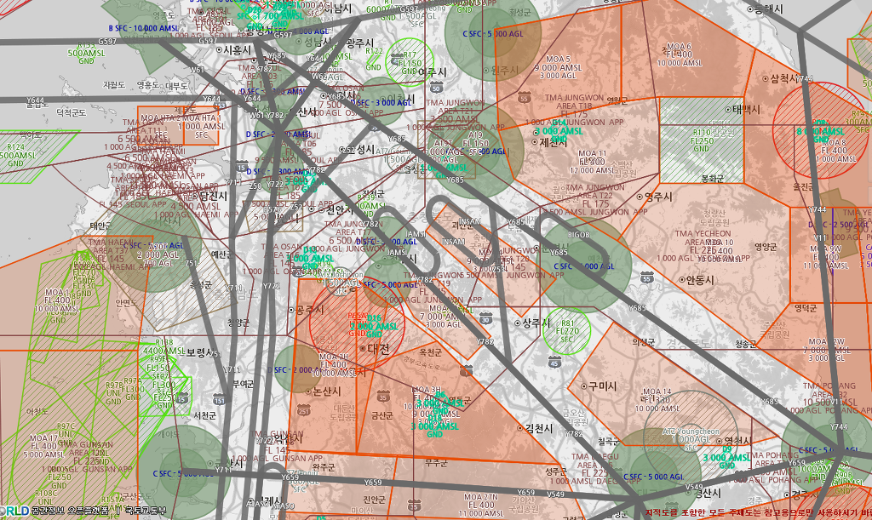Click the 덕적군도 islands label
This screenshot has width=872, height=520.
pos(72,113)
